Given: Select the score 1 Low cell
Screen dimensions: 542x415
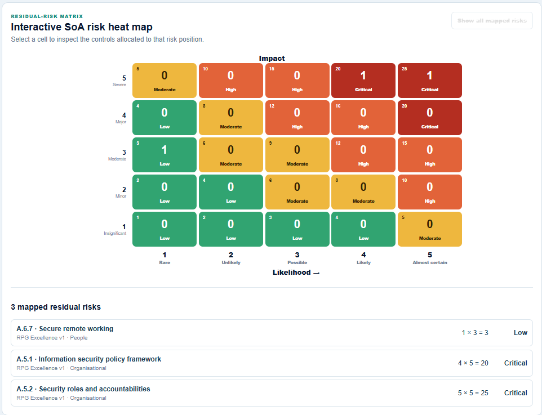Looking at the screenshot, I should [x=165, y=229].
